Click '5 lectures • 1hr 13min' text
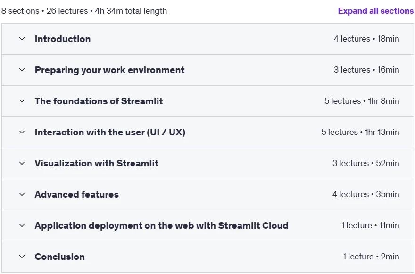This screenshot has height=274, width=415. (360, 132)
